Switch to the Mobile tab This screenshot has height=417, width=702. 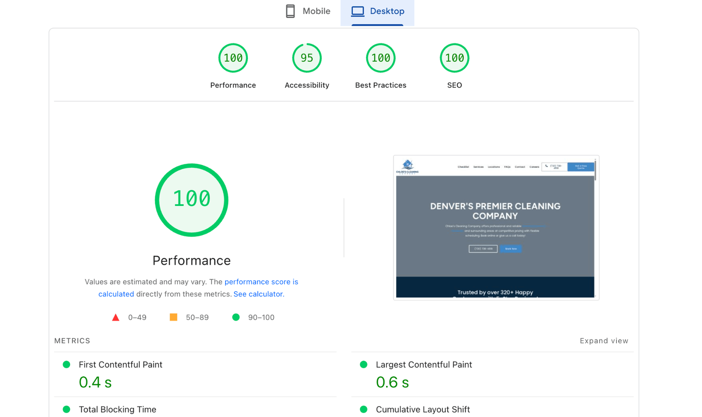pos(308,11)
